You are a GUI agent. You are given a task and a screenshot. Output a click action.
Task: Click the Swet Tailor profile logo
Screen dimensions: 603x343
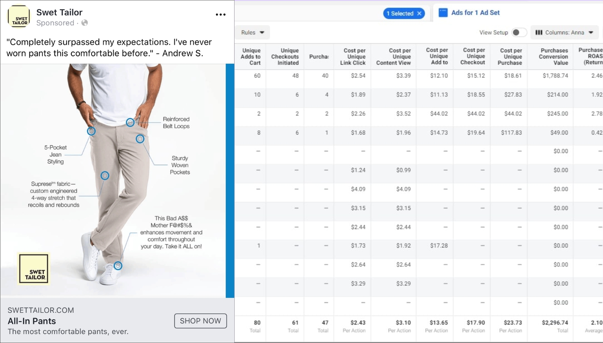tap(19, 17)
